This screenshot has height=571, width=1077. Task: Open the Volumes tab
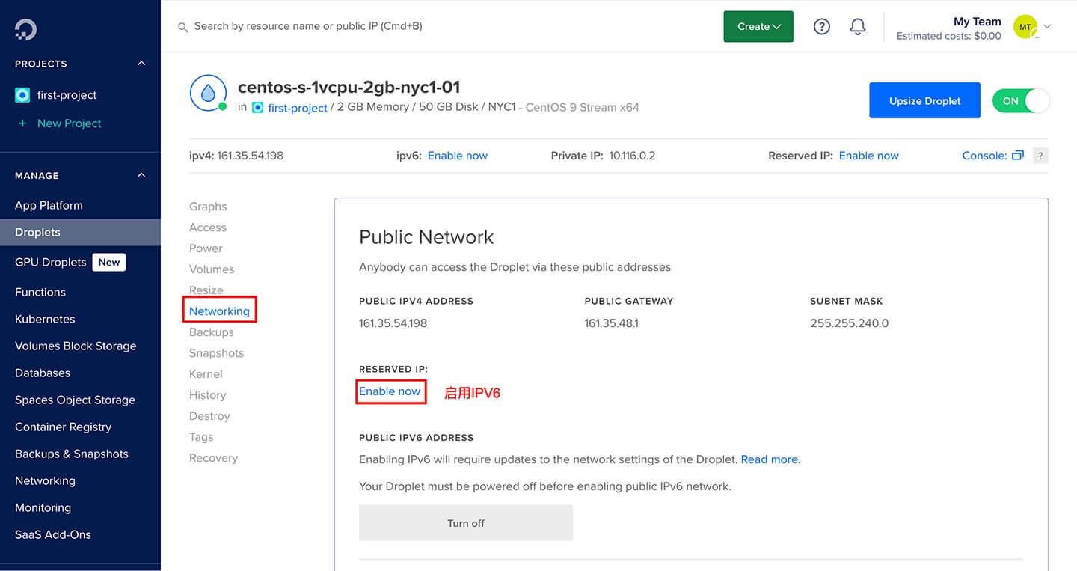212,269
